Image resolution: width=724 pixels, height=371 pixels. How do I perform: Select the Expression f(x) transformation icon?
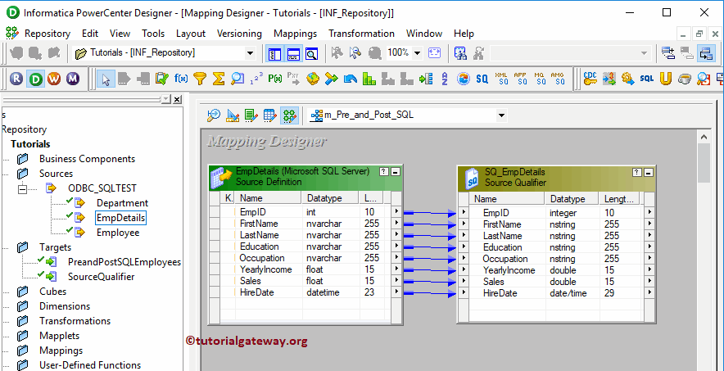[x=181, y=79]
